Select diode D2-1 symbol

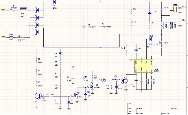(150, 13)
